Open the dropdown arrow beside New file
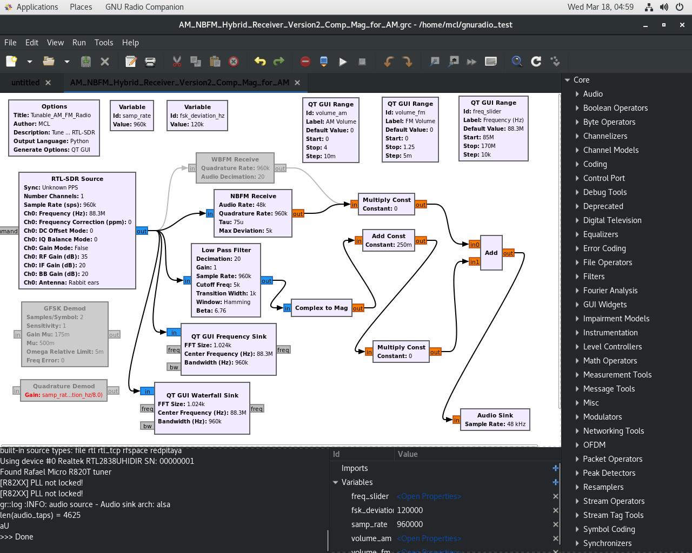The image size is (692, 553). click(30, 62)
